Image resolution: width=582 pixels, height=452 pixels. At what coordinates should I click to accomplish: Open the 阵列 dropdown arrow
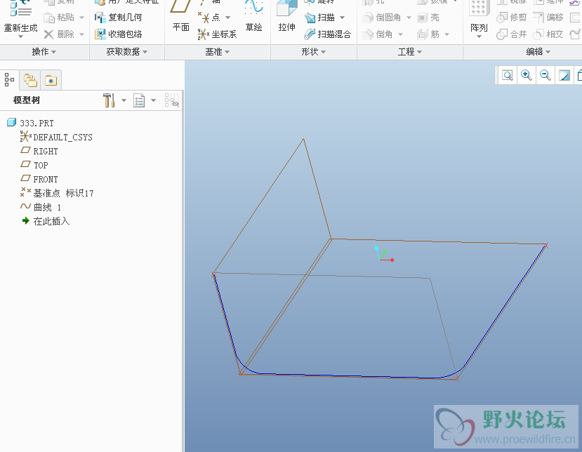coord(479,36)
